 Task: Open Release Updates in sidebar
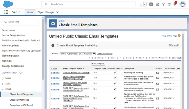point(10,46)
